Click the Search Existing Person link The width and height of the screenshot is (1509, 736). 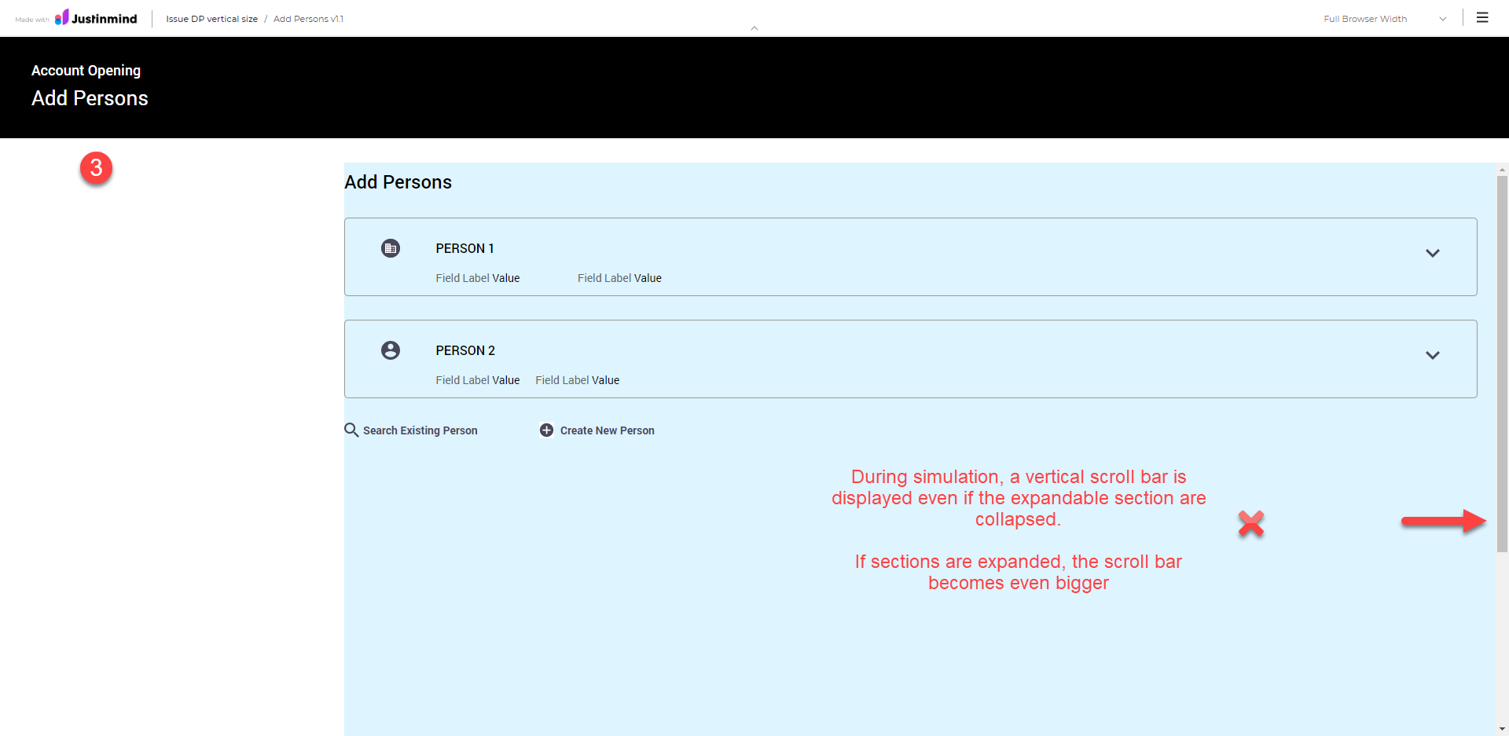point(420,430)
